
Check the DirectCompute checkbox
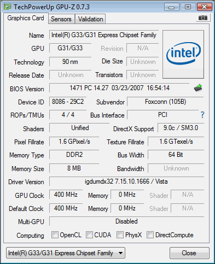coord(150,234)
